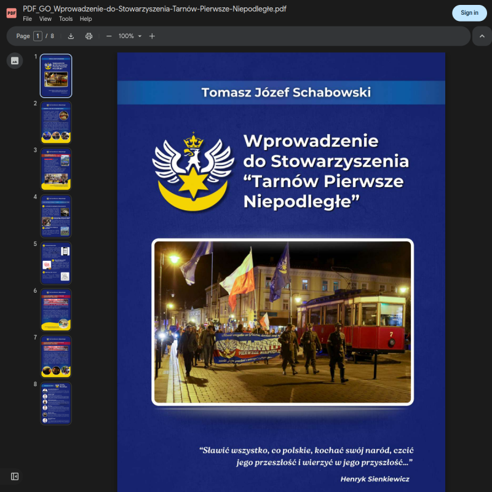Open the File menu
This screenshot has width=492, height=492.
point(27,19)
